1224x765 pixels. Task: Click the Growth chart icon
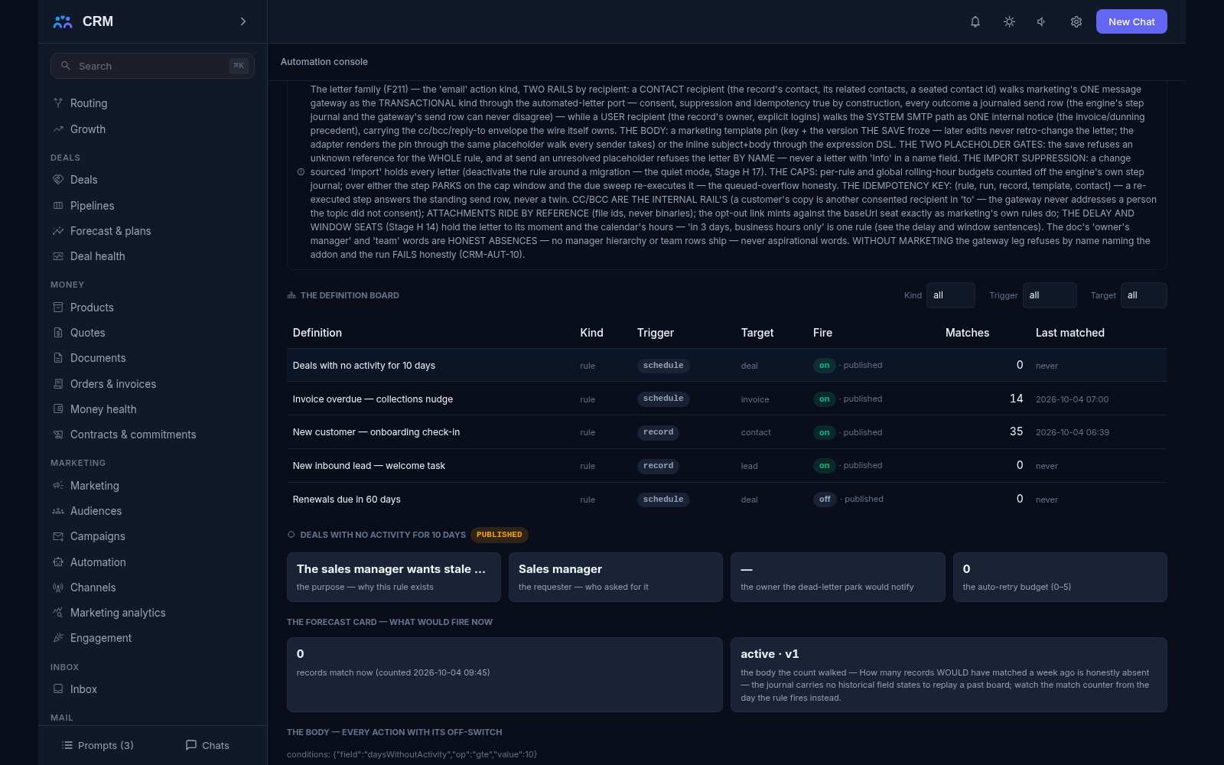pyautogui.click(x=58, y=129)
